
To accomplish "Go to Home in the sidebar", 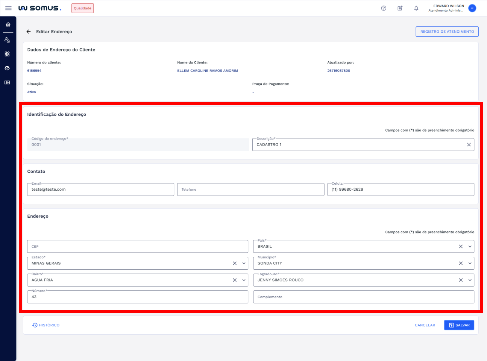I will click(x=8, y=24).
